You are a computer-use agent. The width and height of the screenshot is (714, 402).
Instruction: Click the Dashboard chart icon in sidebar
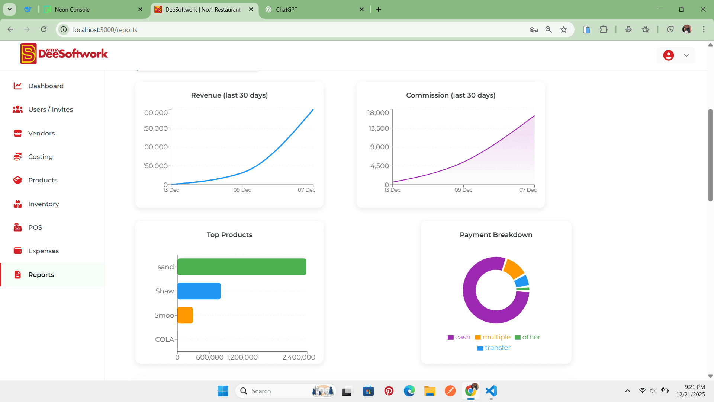(x=17, y=86)
